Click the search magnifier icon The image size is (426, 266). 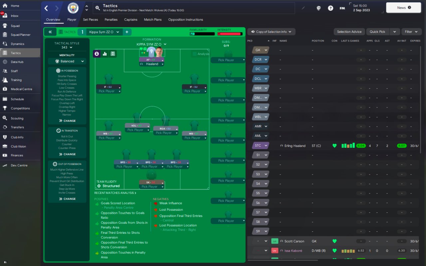tap(97, 8)
